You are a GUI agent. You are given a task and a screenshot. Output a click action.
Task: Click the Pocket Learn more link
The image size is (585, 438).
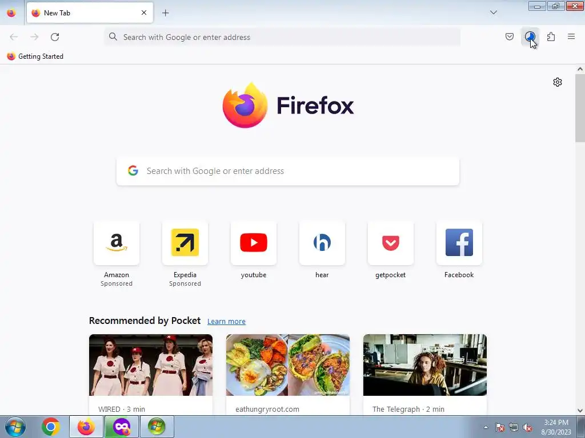pyautogui.click(x=226, y=321)
